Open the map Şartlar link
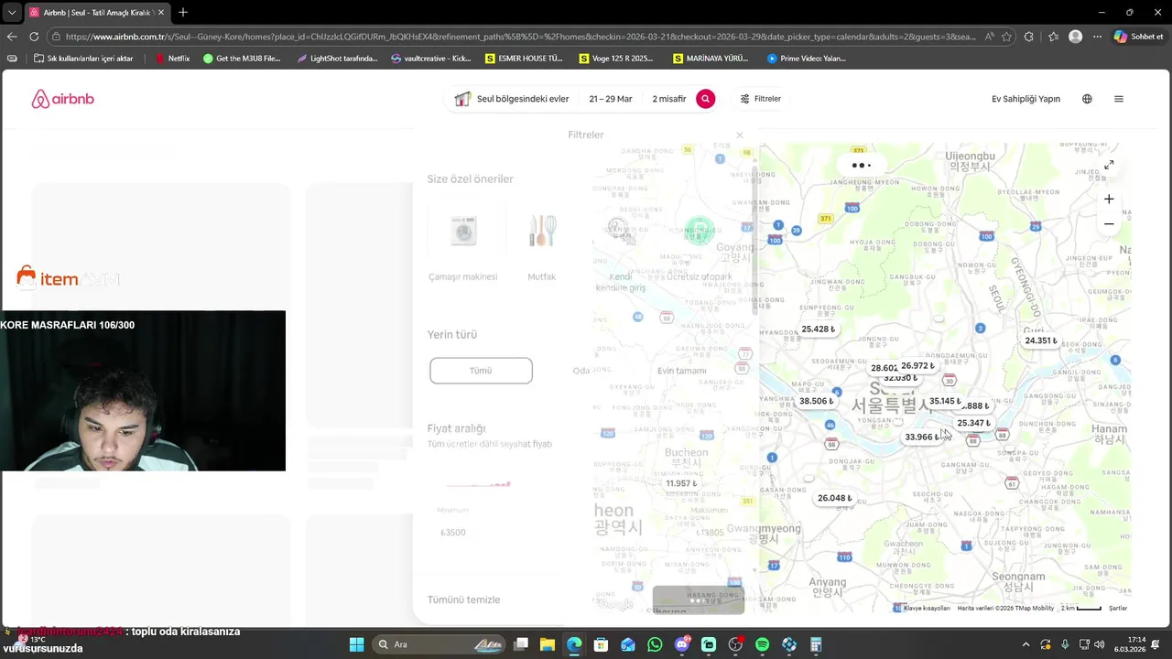The image size is (1172, 659). pos(1118,608)
